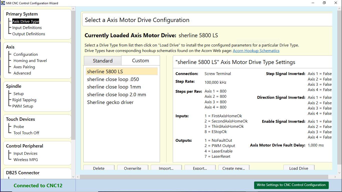
Task: Open the Acorn Hookup Schematics link
Action: click(256, 51)
